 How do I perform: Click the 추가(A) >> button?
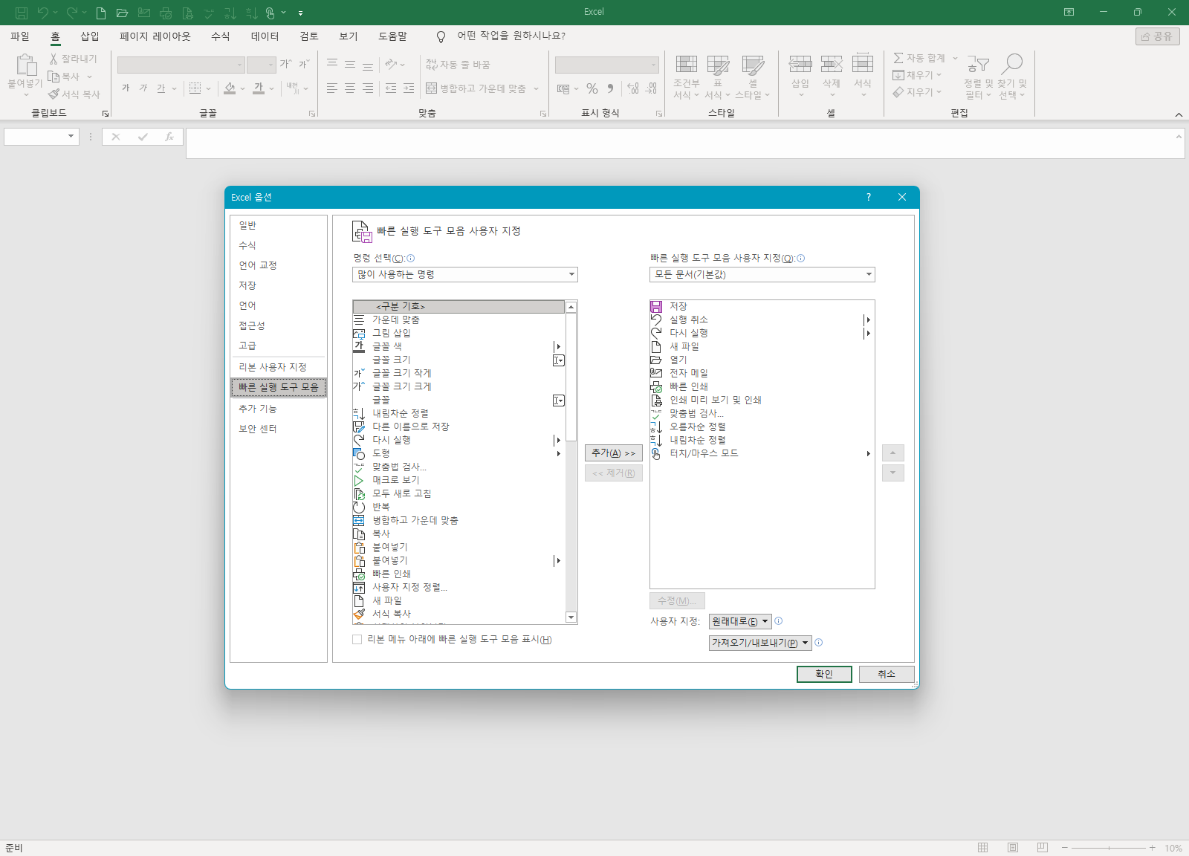(614, 453)
